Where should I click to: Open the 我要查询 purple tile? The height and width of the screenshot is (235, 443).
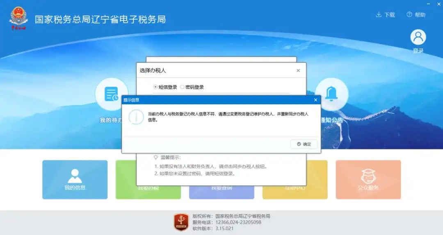221,192
